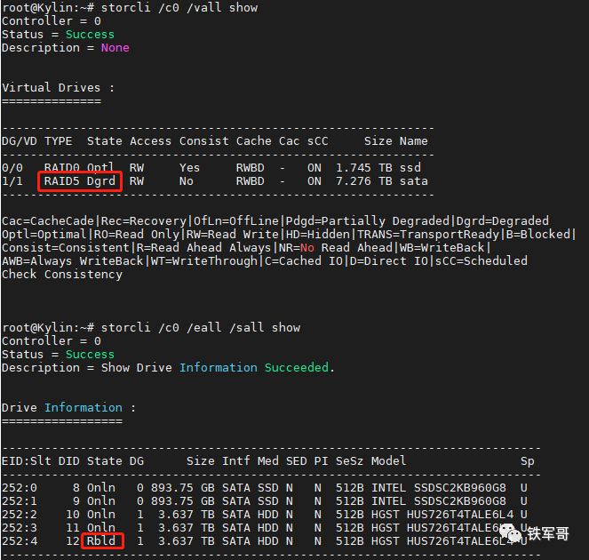Click the 'DG/VD' column header

[20, 141]
